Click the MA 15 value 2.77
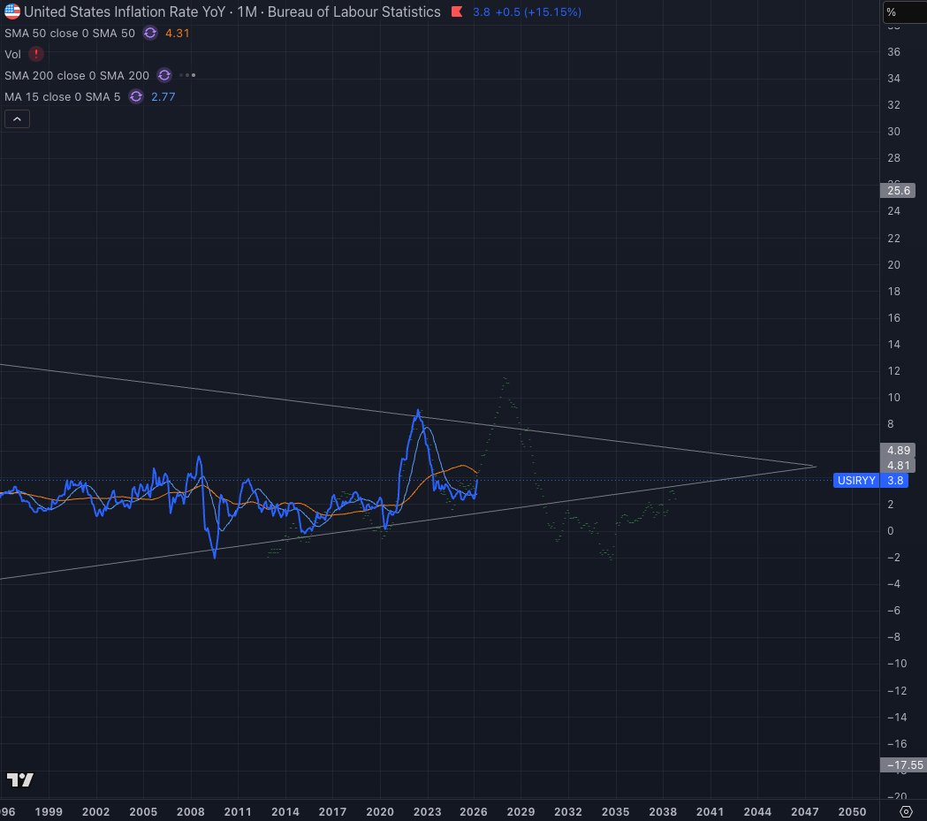Image resolution: width=927 pixels, height=821 pixels. pyautogui.click(x=163, y=97)
